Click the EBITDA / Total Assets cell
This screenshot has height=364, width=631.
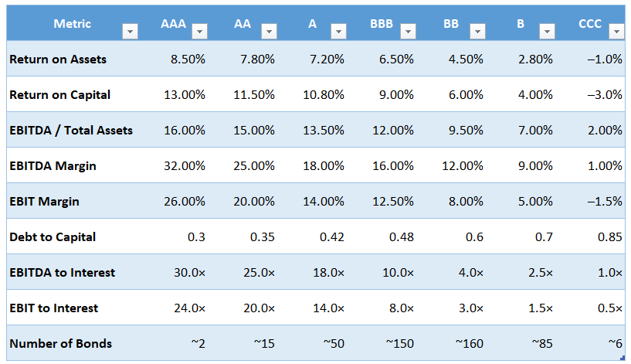click(71, 130)
